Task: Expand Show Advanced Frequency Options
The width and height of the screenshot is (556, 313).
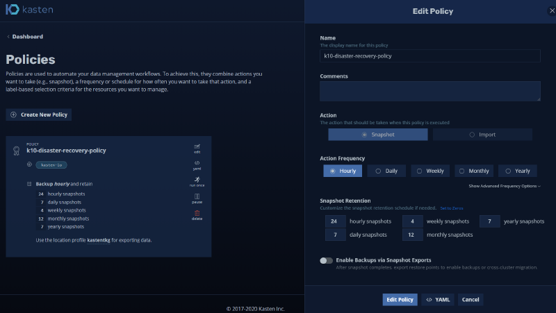Action: [x=505, y=186]
